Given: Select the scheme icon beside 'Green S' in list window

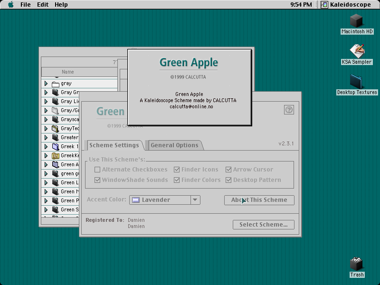Looking at the screenshot, I should [x=56, y=209].
